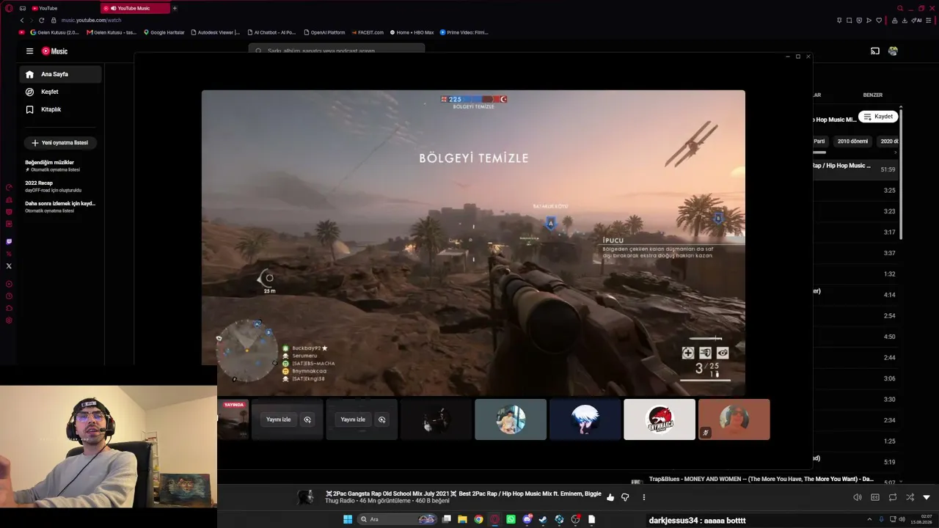The height and width of the screenshot is (528, 939).
Task: Open X in the Opera GX sidebar
Action: [x=9, y=266]
